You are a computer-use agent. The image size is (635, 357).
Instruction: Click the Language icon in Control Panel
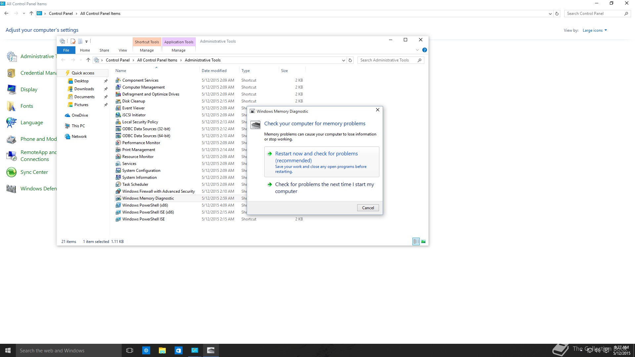(12, 123)
